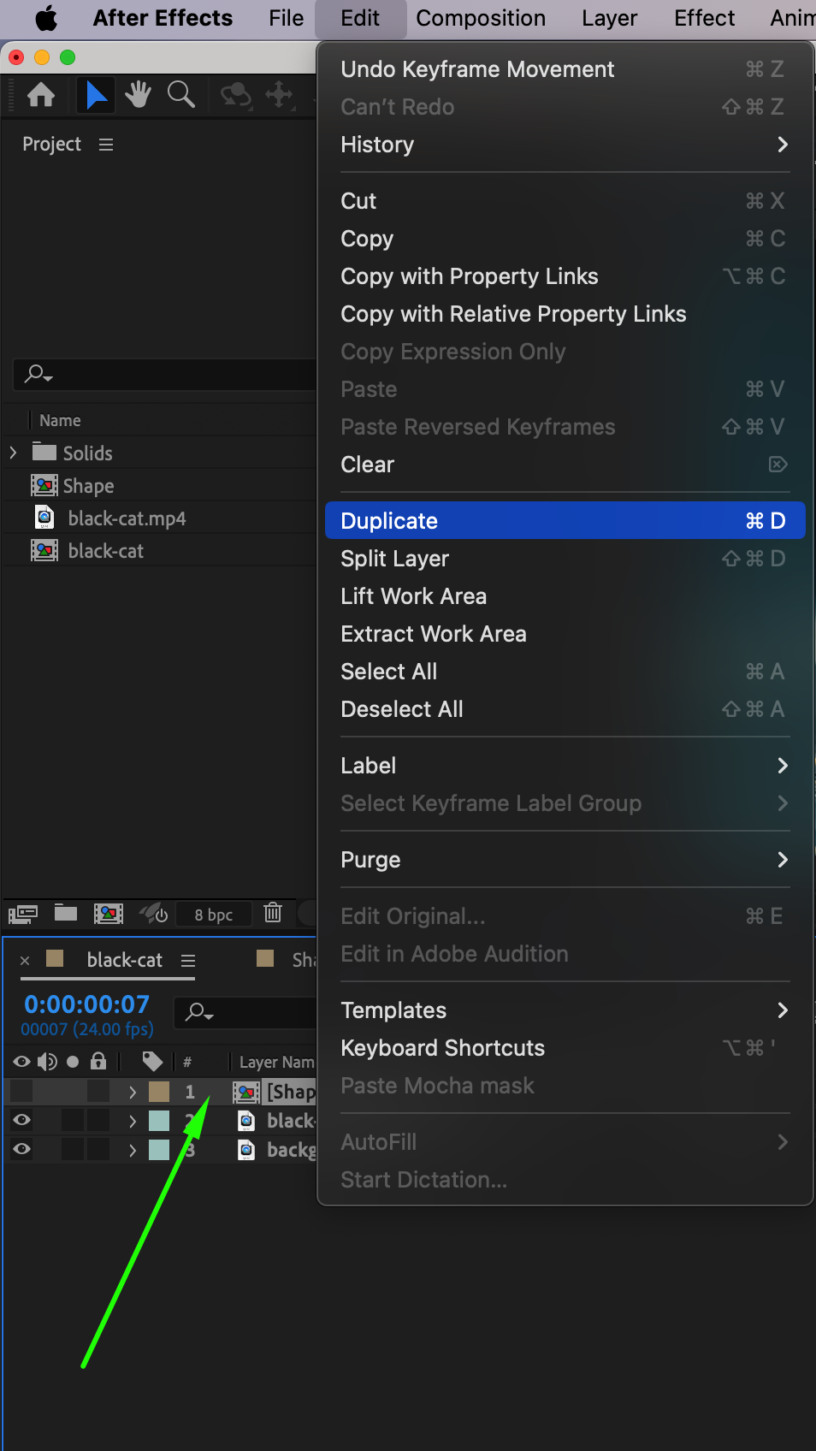Open the Project panel menu
816x1451 pixels.
(x=106, y=145)
